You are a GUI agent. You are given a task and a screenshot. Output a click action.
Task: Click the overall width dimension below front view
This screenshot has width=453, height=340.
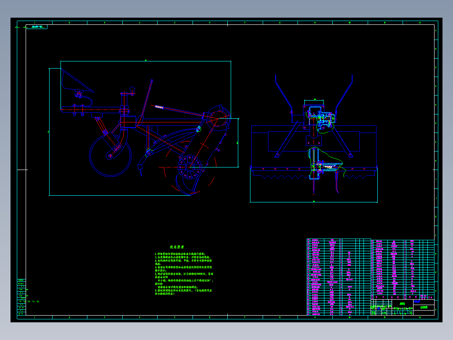click(x=314, y=202)
